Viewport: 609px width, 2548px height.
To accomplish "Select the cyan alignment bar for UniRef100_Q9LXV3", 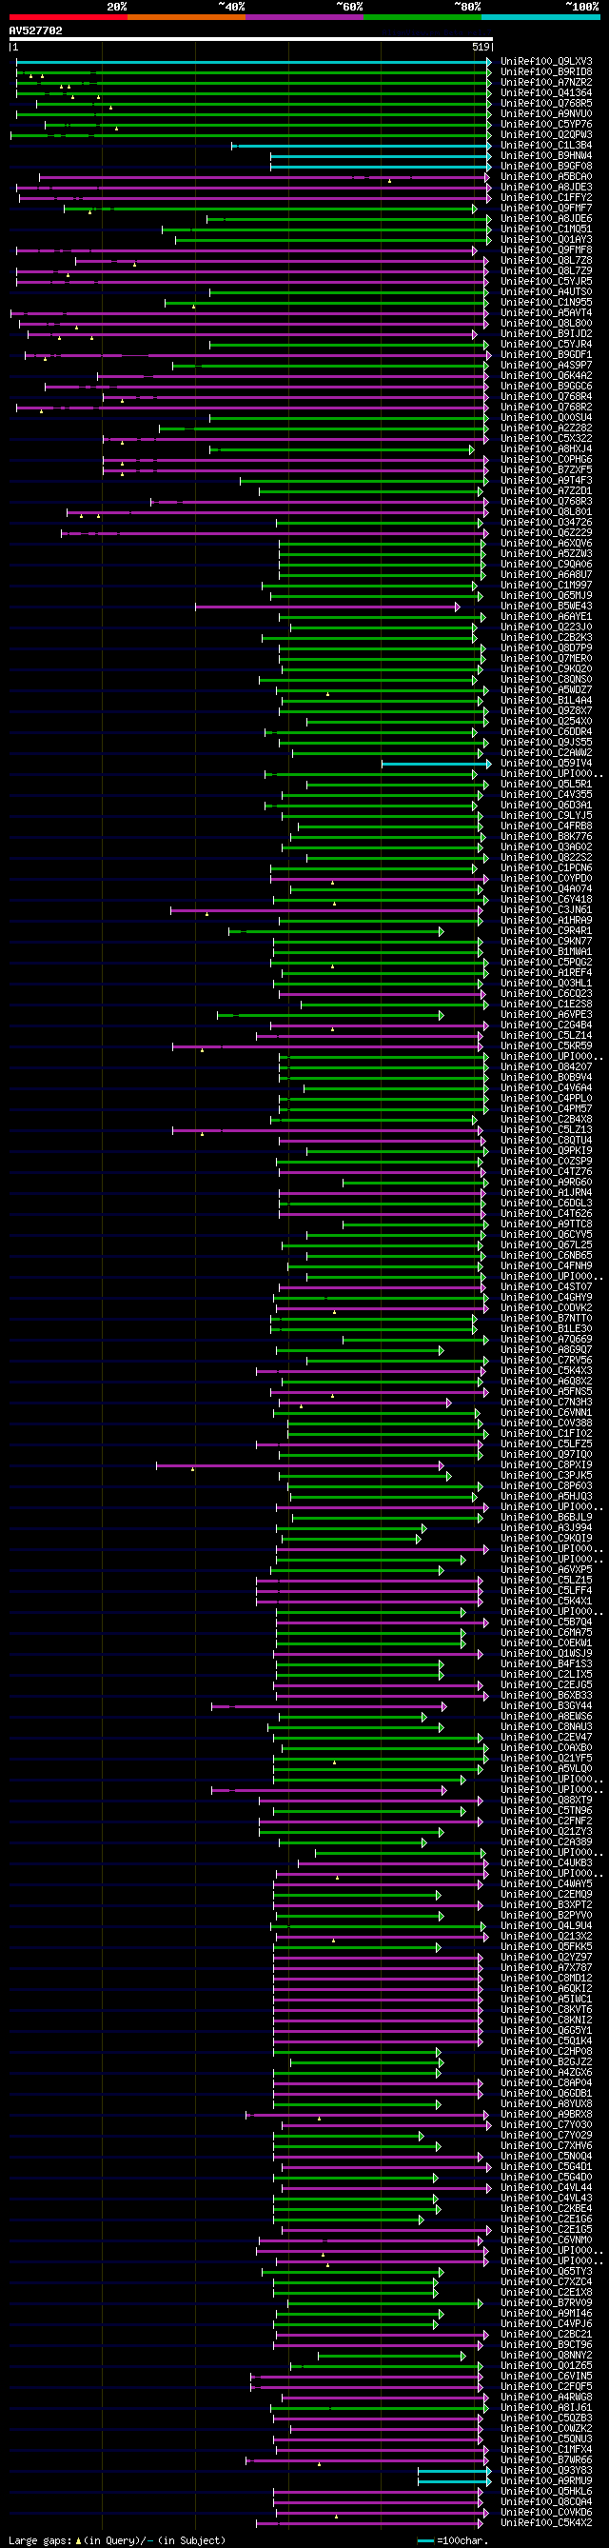I will (x=254, y=61).
